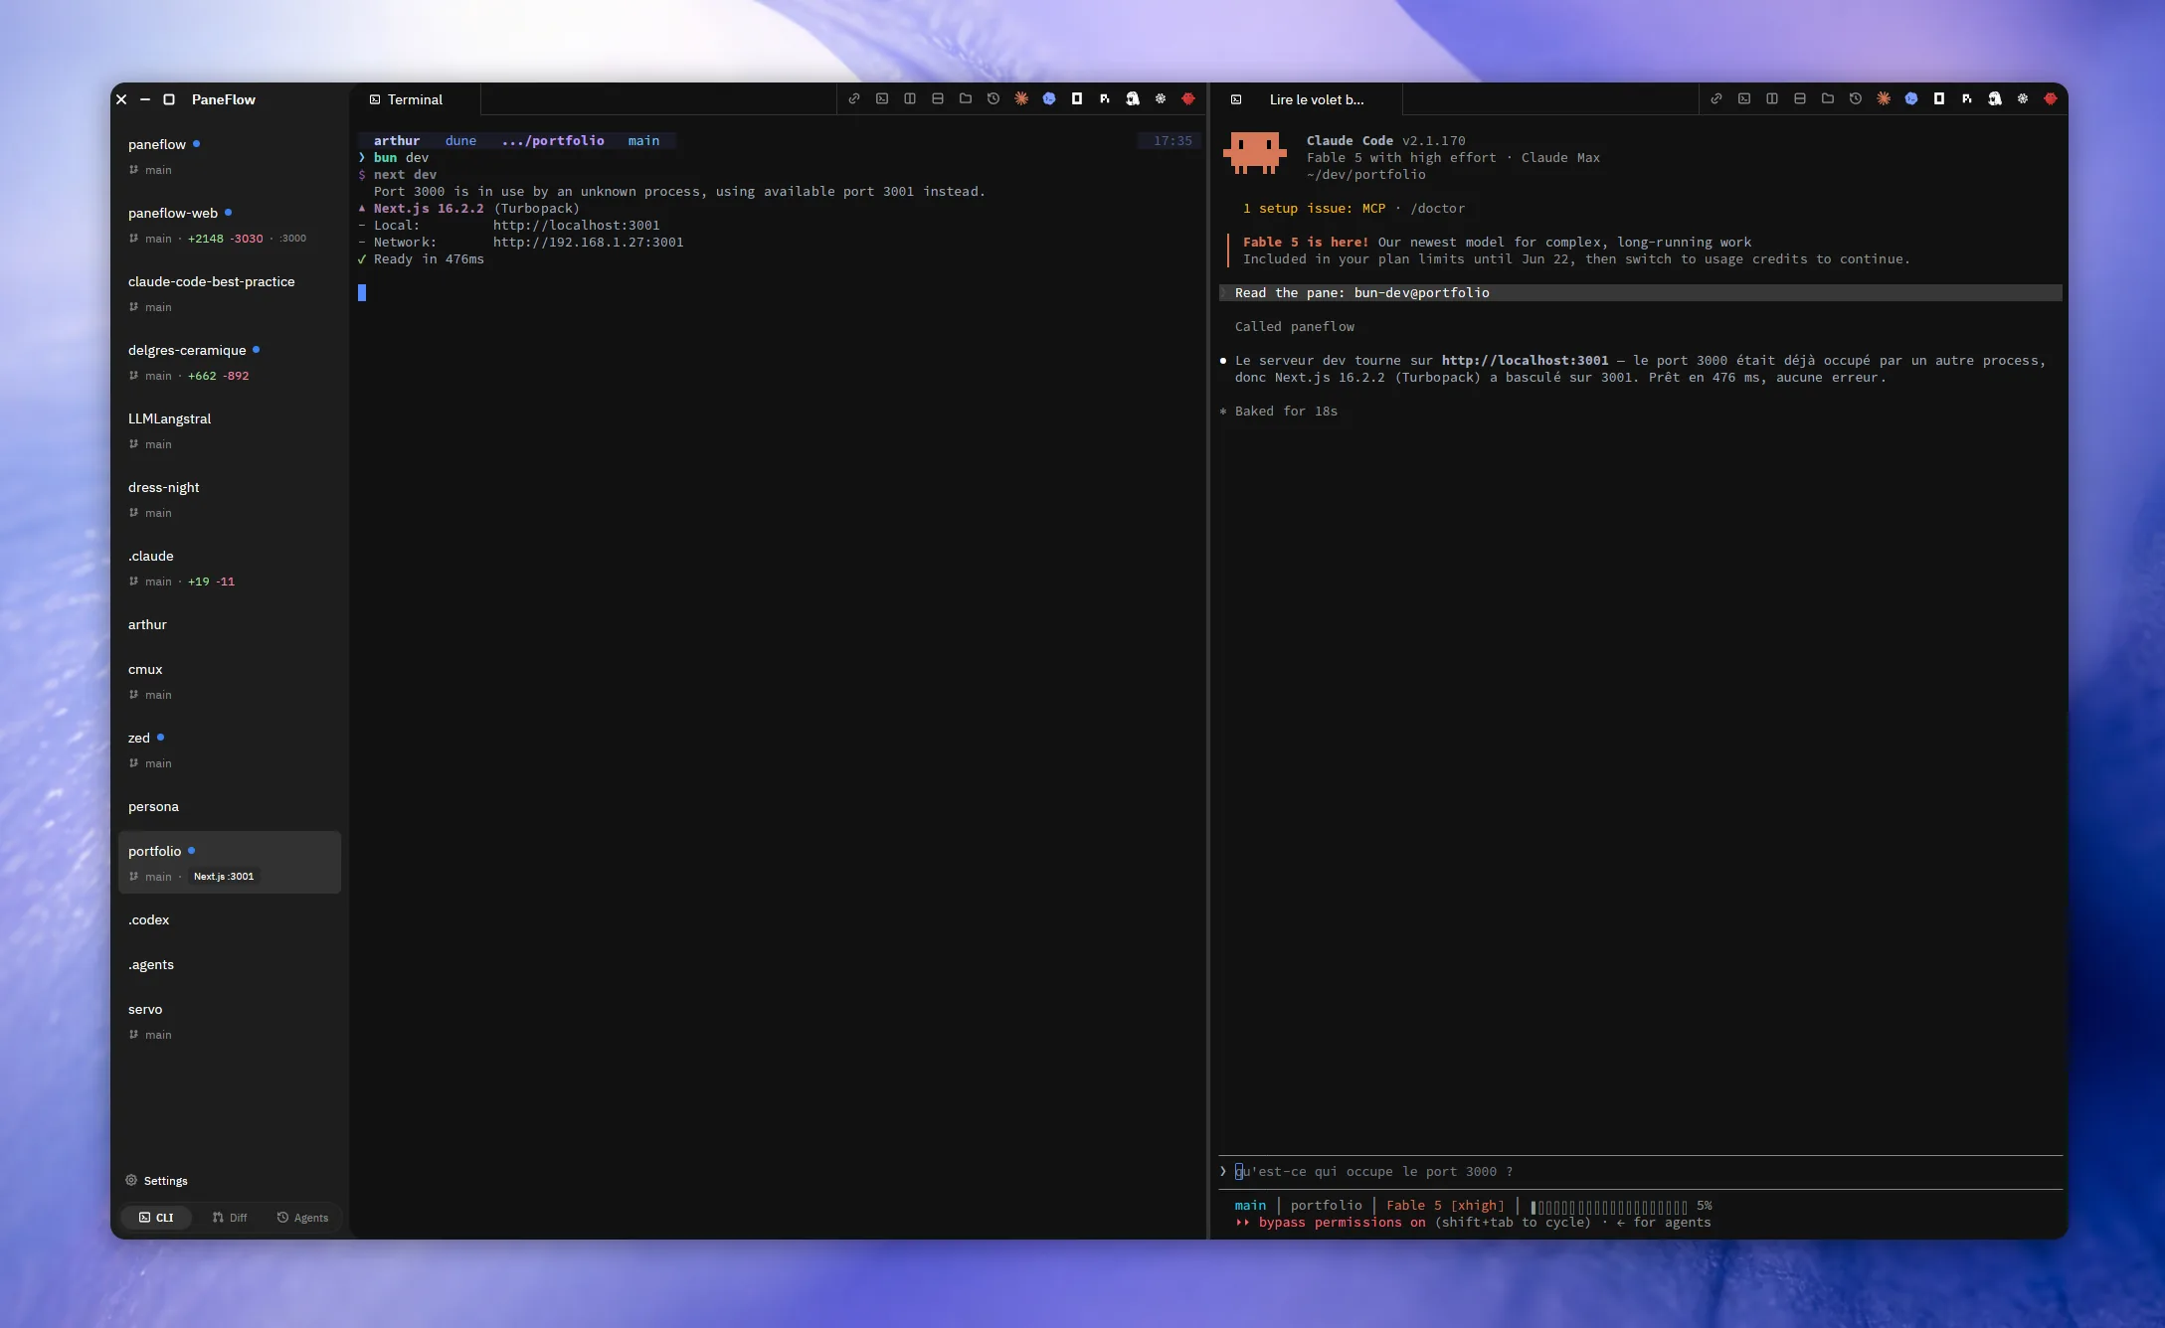Open the history clock icon in the Terminal pane toolbar

pos(992,99)
